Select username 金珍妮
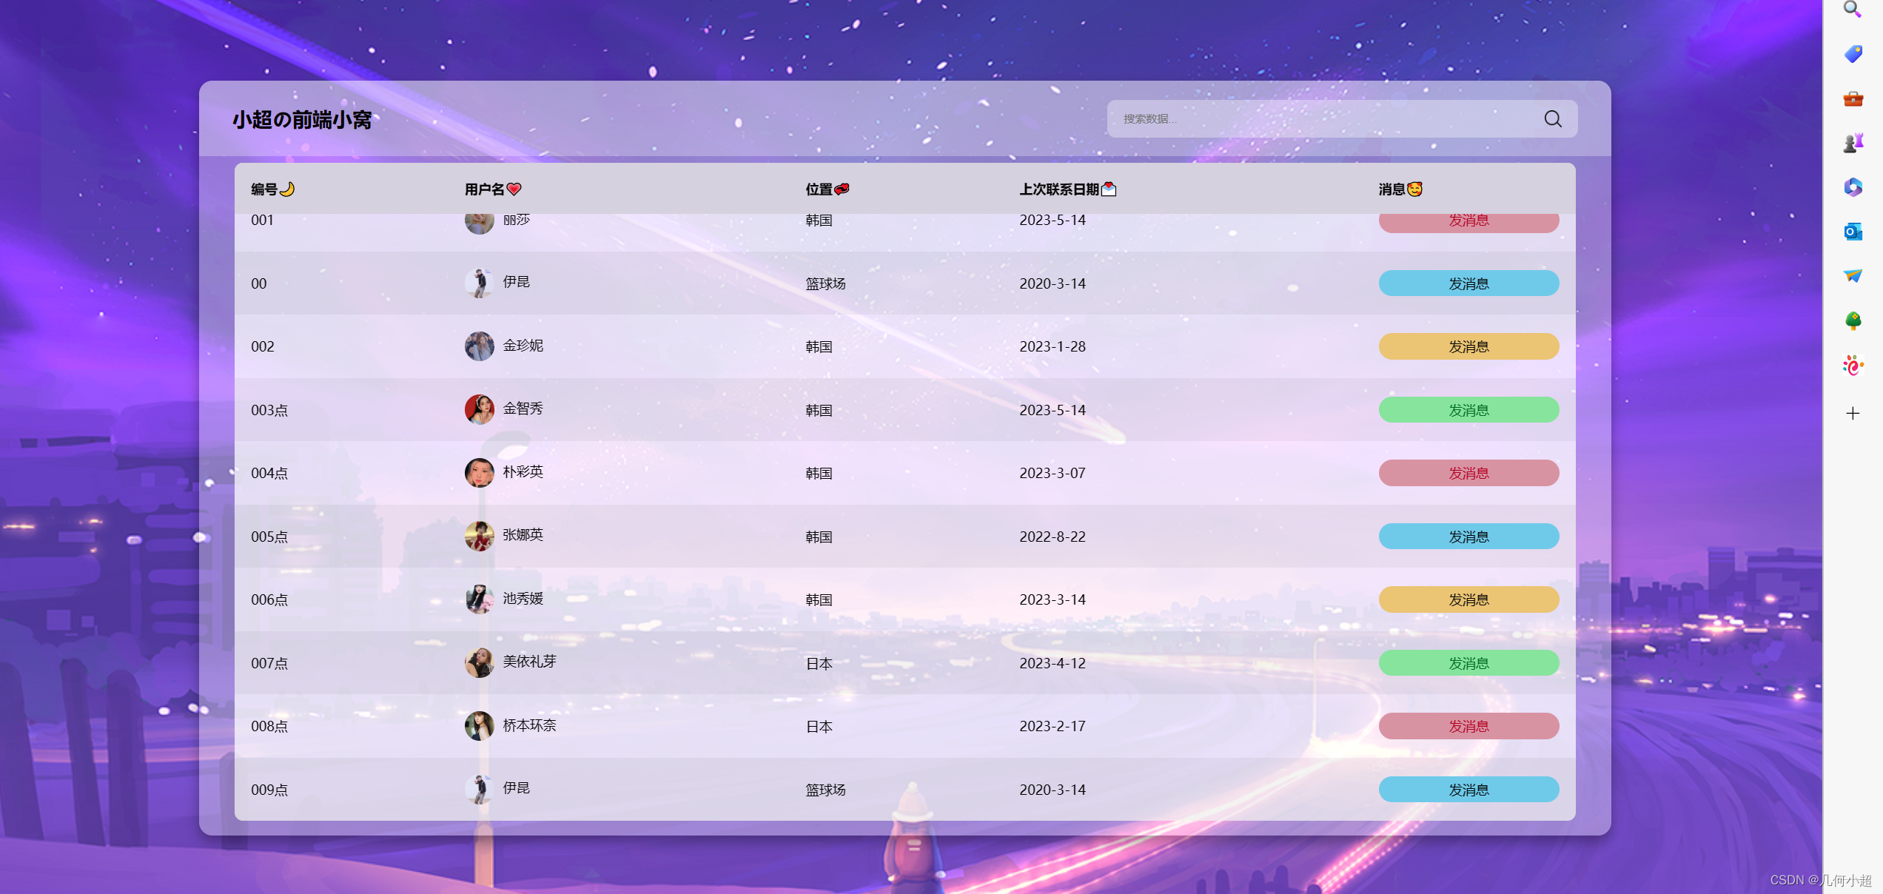 coord(523,346)
